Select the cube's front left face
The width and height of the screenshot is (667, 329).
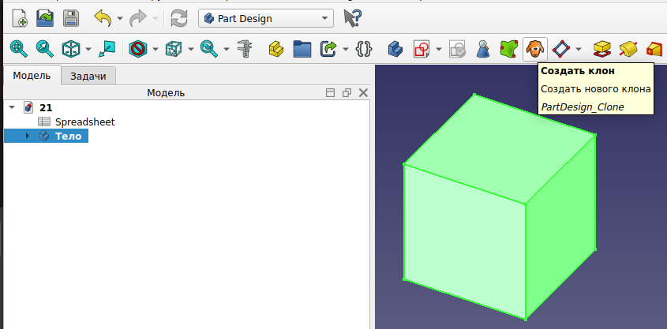tap(464, 241)
